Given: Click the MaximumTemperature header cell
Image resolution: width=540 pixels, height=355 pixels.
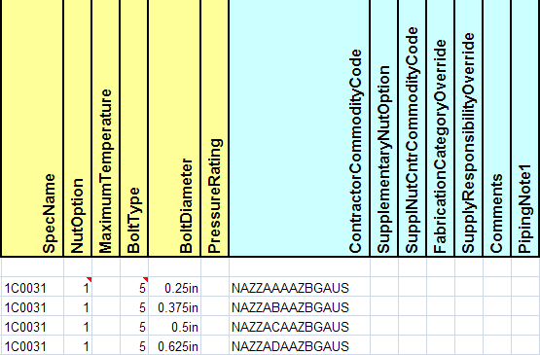Looking at the screenshot, I should click(x=106, y=128).
